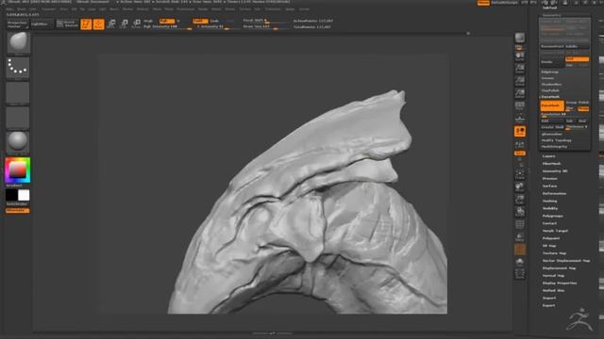The width and height of the screenshot is (604, 339).
Task: Click the ZBrush logo at bottom right
Action: 579,319
